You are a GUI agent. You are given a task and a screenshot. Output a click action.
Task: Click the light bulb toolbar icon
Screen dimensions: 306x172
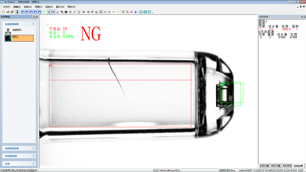(49, 12)
